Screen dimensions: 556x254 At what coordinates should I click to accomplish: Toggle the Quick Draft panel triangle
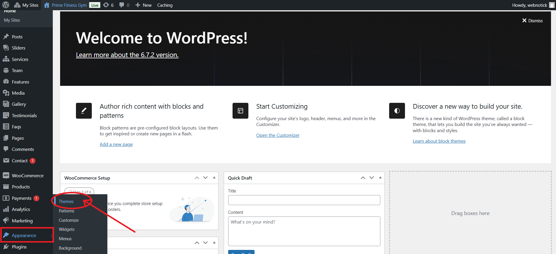click(x=380, y=178)
